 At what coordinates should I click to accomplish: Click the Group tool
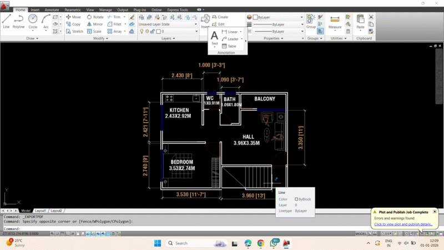pos(311,21)
